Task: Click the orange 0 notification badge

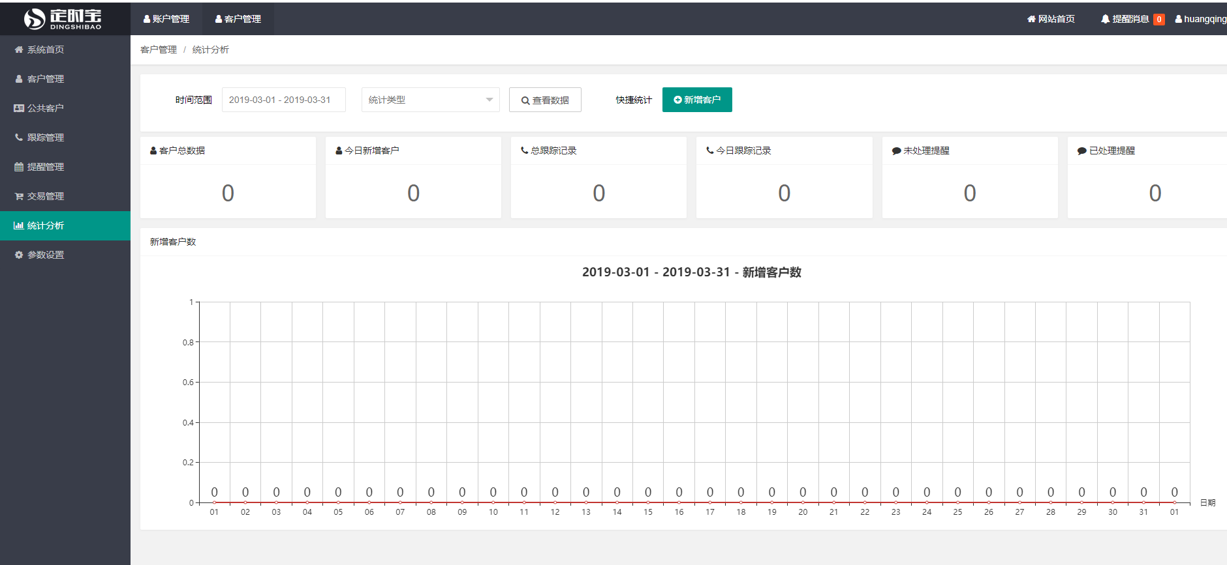Action: point(1159,20)
